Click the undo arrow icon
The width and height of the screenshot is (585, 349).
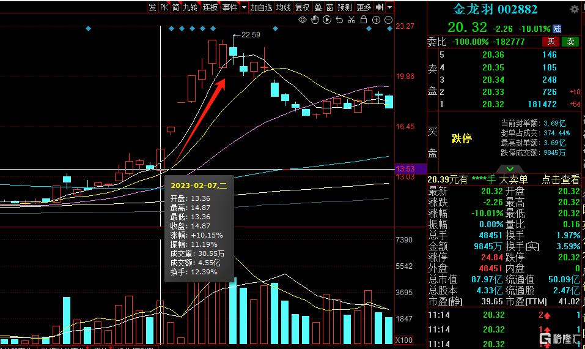[339, 20]
